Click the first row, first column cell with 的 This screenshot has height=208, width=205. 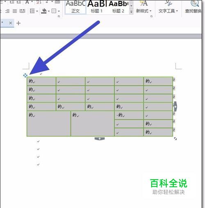click(x=41, y=81)
